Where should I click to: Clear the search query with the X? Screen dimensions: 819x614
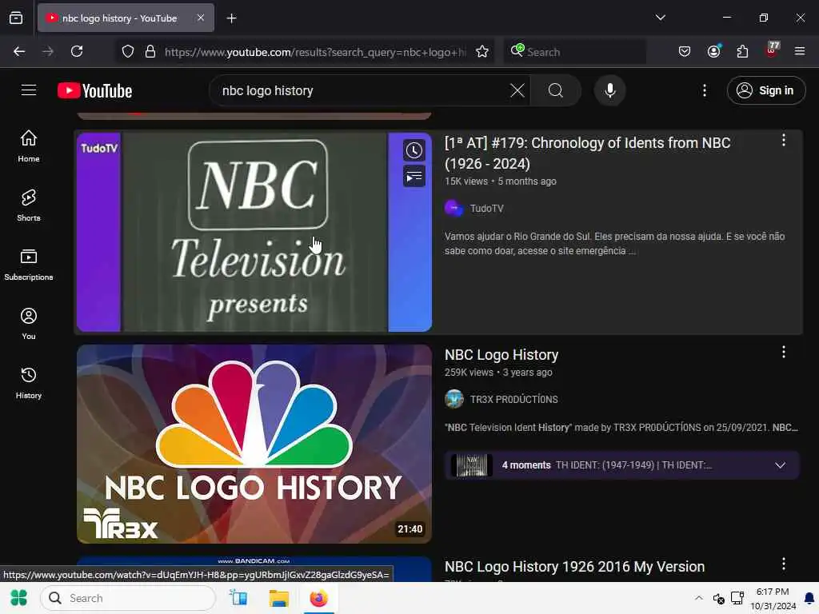pyautogui.click(x=517, y=90)
